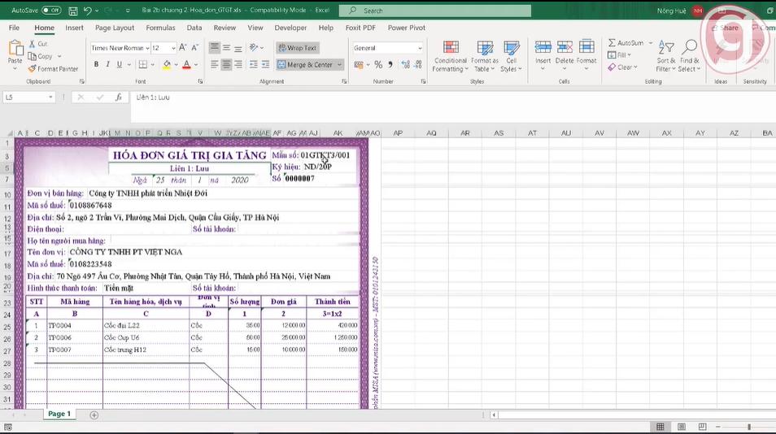
Task: Open the Merge & Center dropdown arrow
Action: [x=339, y=65]
